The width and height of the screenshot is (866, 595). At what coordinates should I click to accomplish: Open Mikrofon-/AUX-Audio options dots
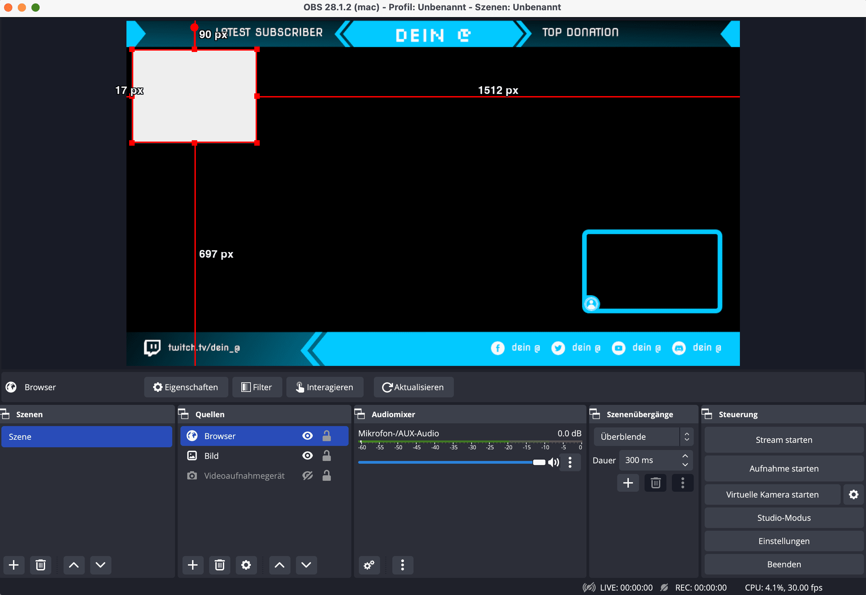[x=570, y=462]
